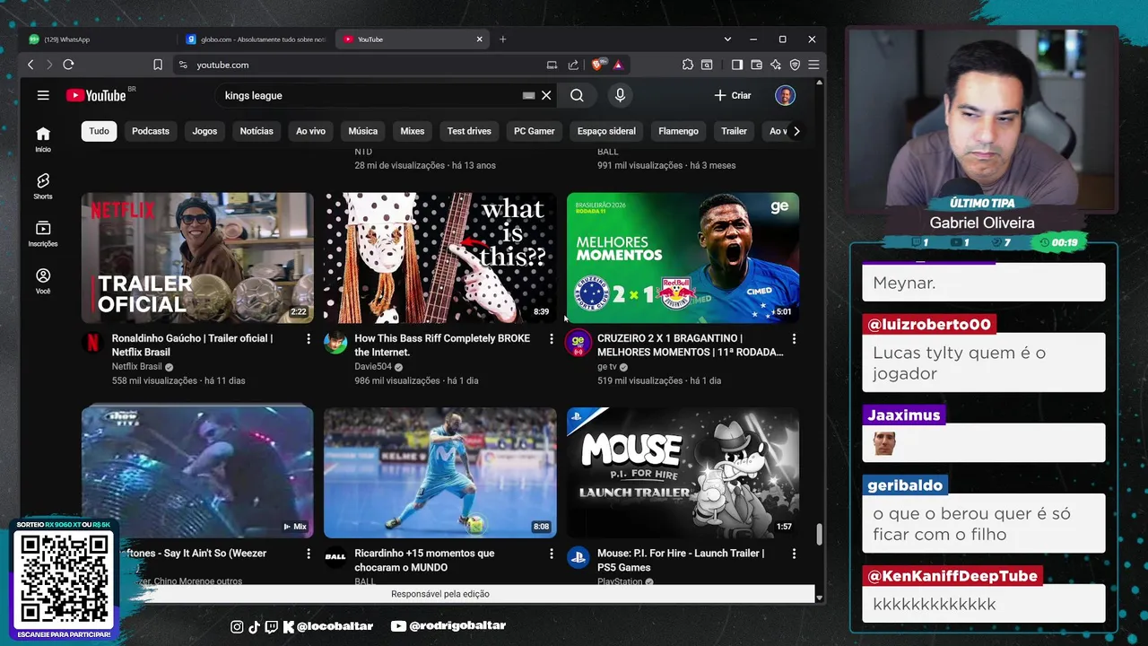
Task: Select the Jogos filter chip
Action: (204, 131)
